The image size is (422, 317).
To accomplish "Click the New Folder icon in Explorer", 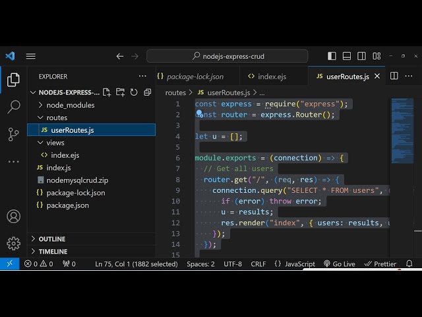I will (x=121, y=92).
